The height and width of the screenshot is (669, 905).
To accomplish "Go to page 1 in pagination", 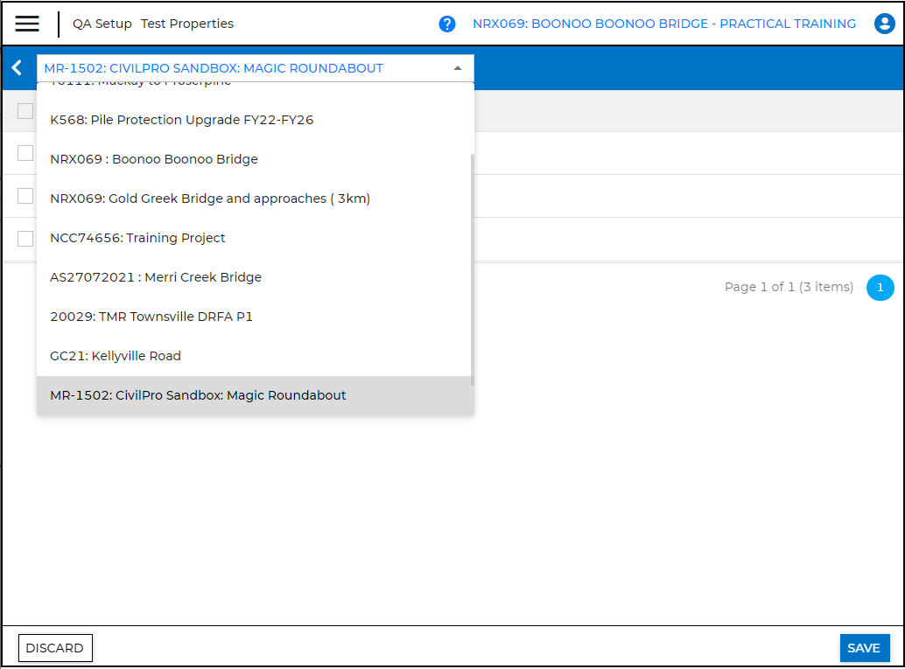I will point(880,287).
